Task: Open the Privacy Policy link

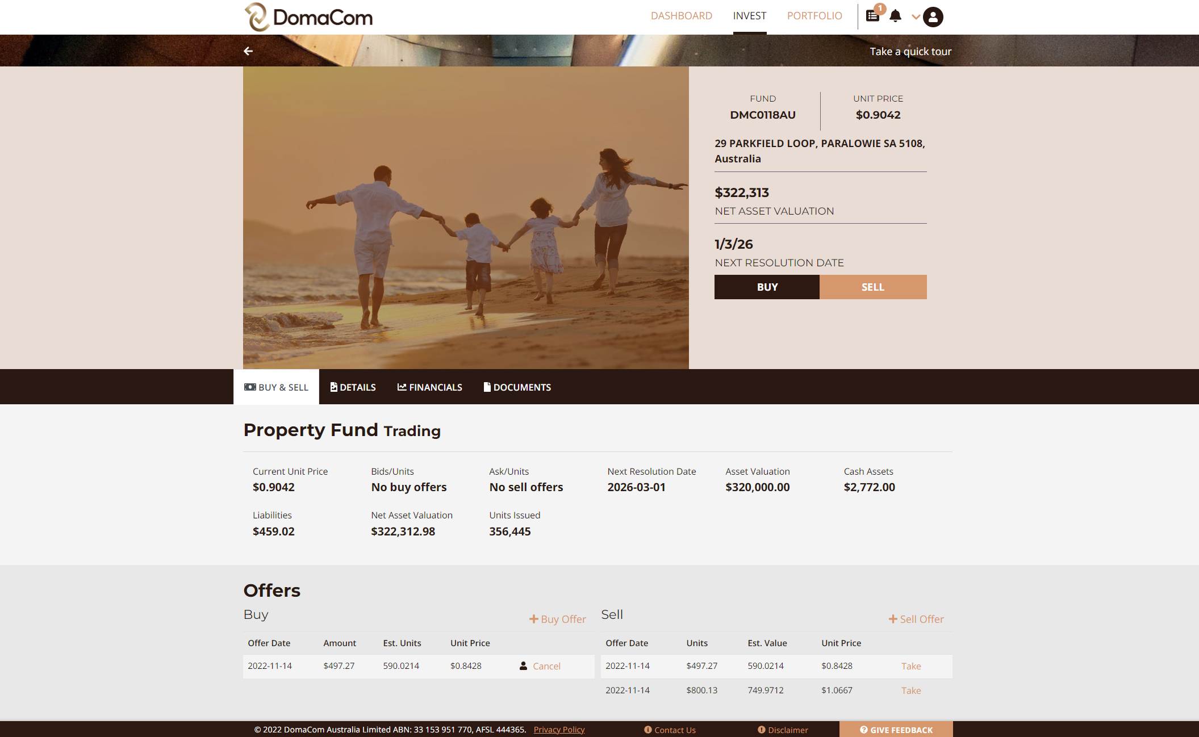Action: pyautogui.click(x=559, y=730)
